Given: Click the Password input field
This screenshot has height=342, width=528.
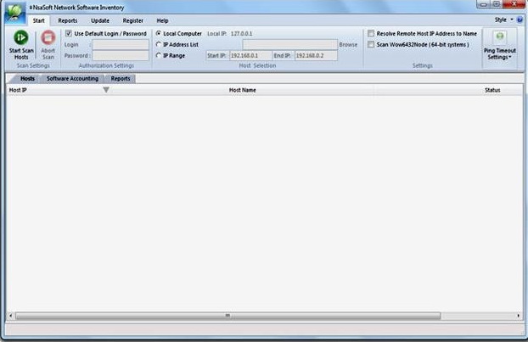Looking at the screenshot, I should pyautogui.click(x=121, y=55).
